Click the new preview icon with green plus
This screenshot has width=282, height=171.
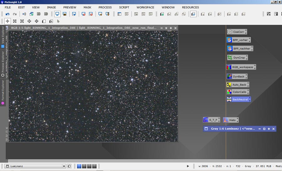tap(162, 14)
